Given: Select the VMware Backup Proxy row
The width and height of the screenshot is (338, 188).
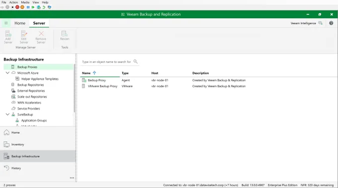Looking at the screenshot, I should click(209, 86).
